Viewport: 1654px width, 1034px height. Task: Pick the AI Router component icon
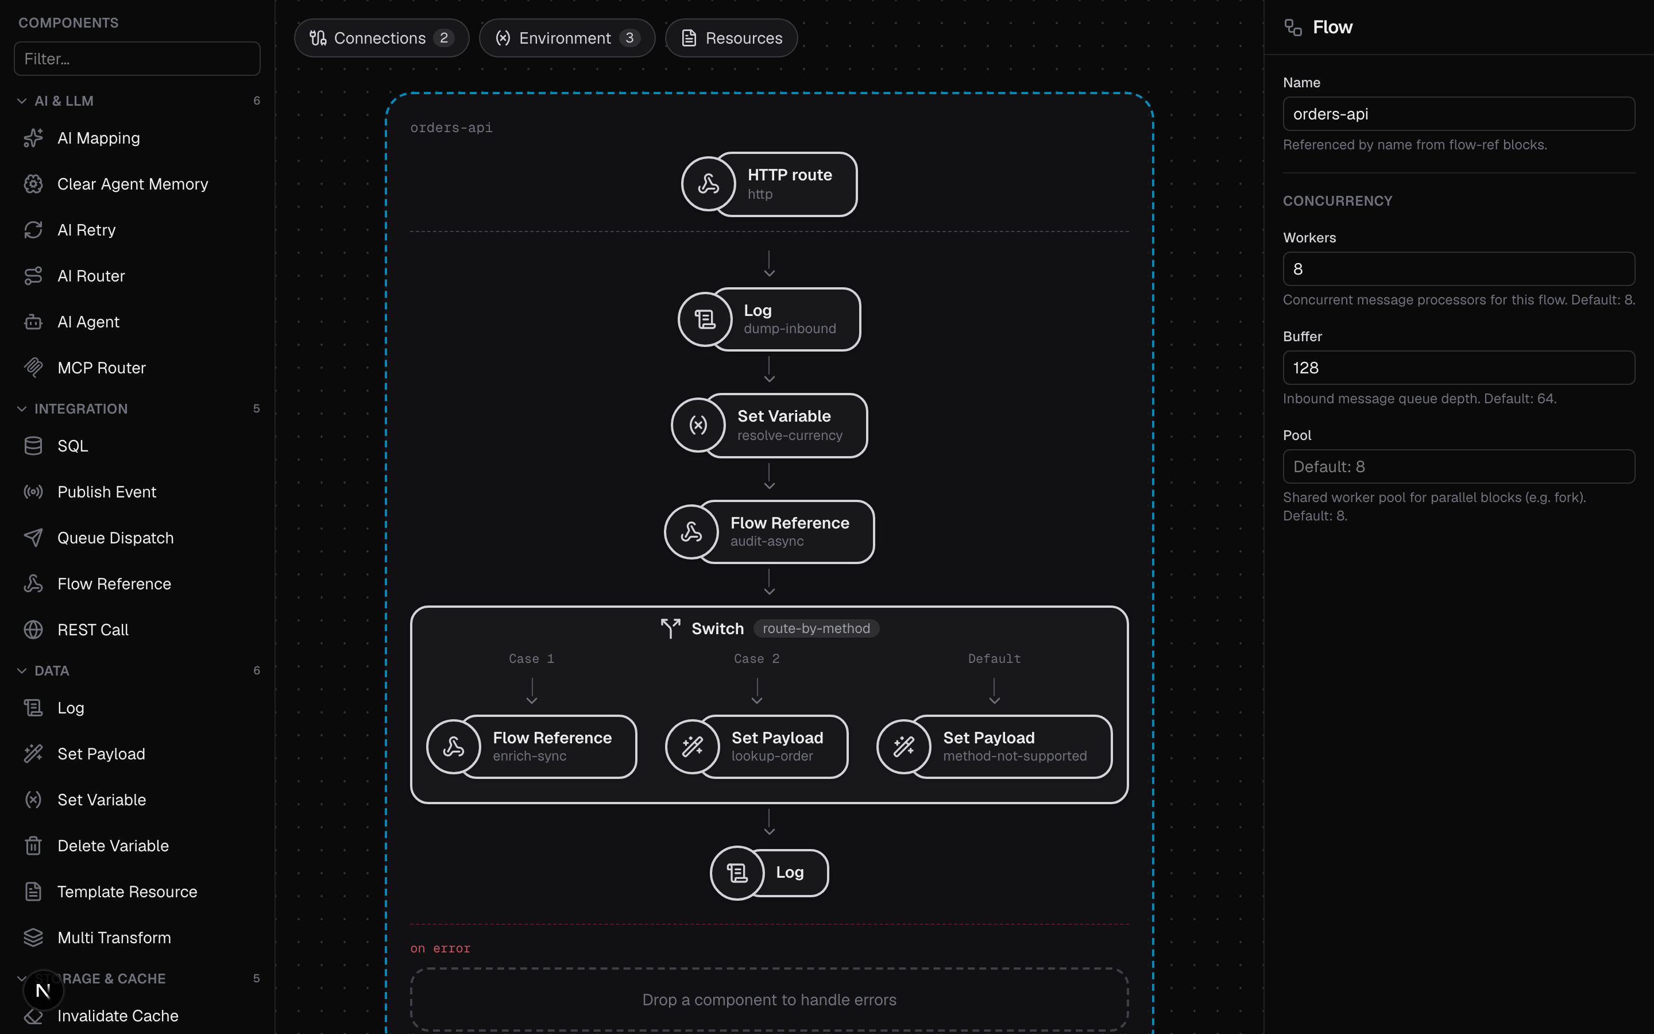click(33, 276)
